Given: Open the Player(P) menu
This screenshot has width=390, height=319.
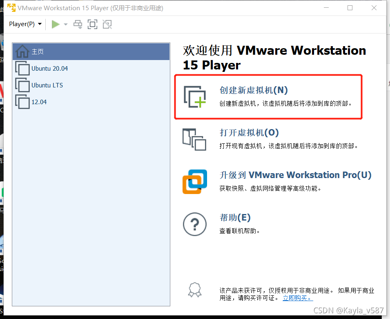Looking at the screenshot, I should click(25, 24).
